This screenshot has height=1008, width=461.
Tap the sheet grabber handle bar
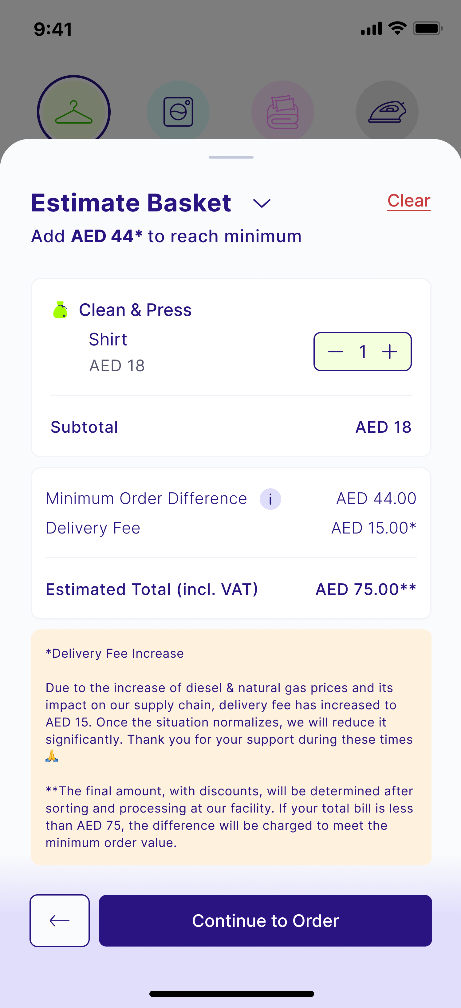231,157
